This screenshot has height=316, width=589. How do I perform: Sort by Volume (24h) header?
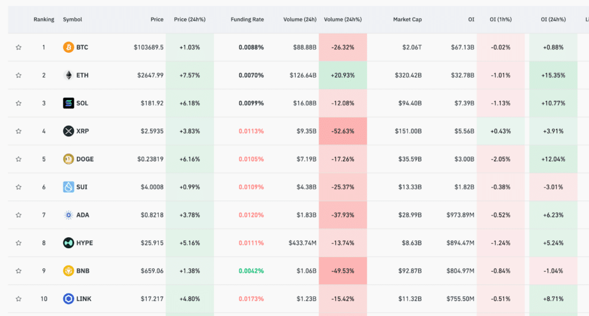pyautogui.click(x=300, y=20)
